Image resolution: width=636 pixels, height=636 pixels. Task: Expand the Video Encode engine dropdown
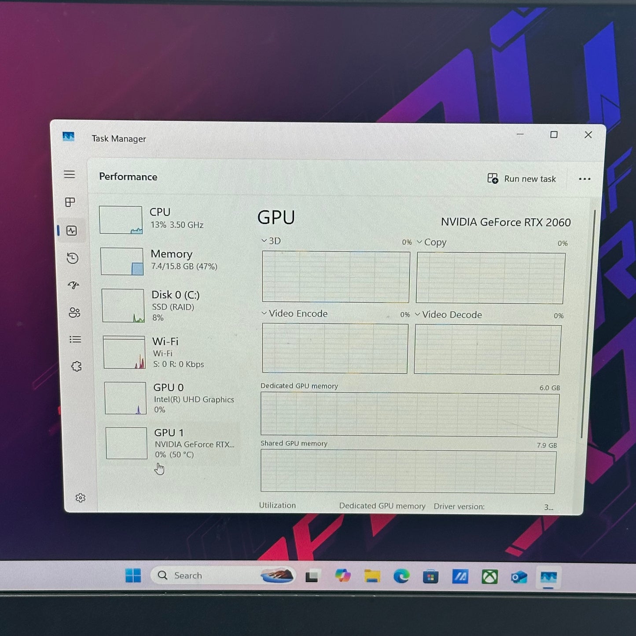point(264,313)
